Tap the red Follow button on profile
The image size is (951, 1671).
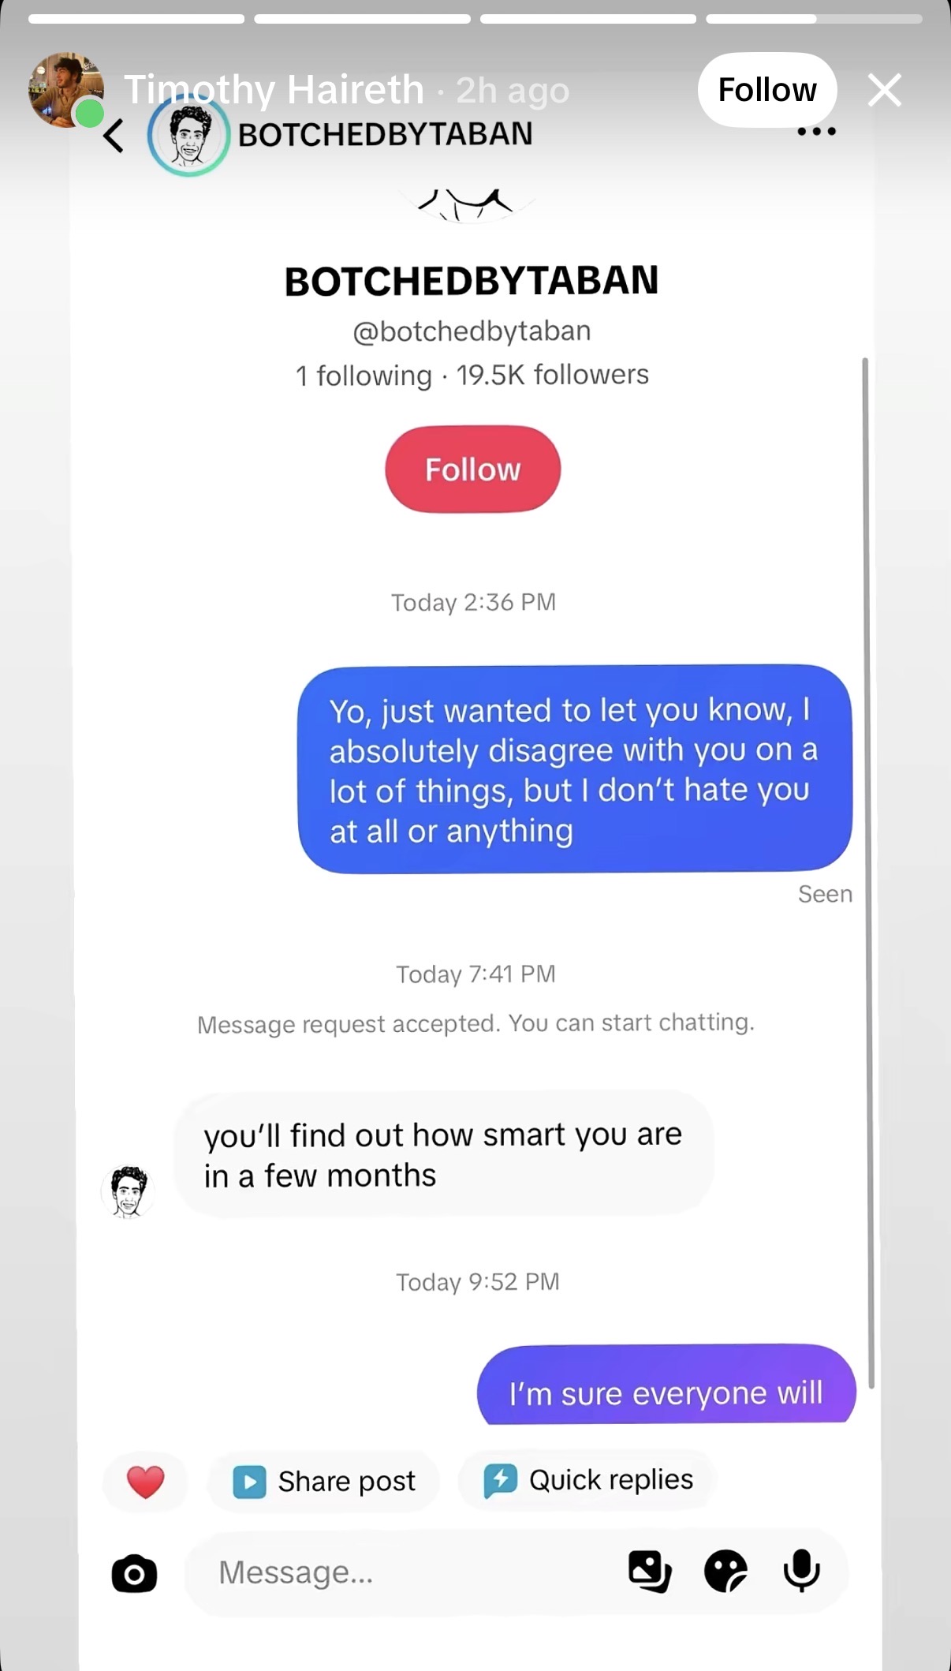(x=473, y=469)
